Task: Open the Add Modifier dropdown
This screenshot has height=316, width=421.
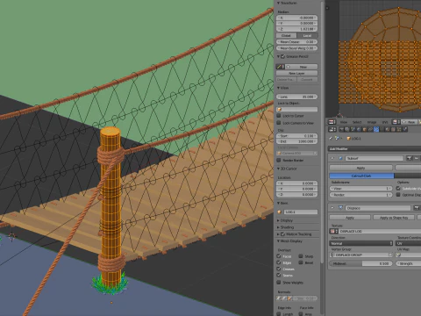Action: point(375,148)
